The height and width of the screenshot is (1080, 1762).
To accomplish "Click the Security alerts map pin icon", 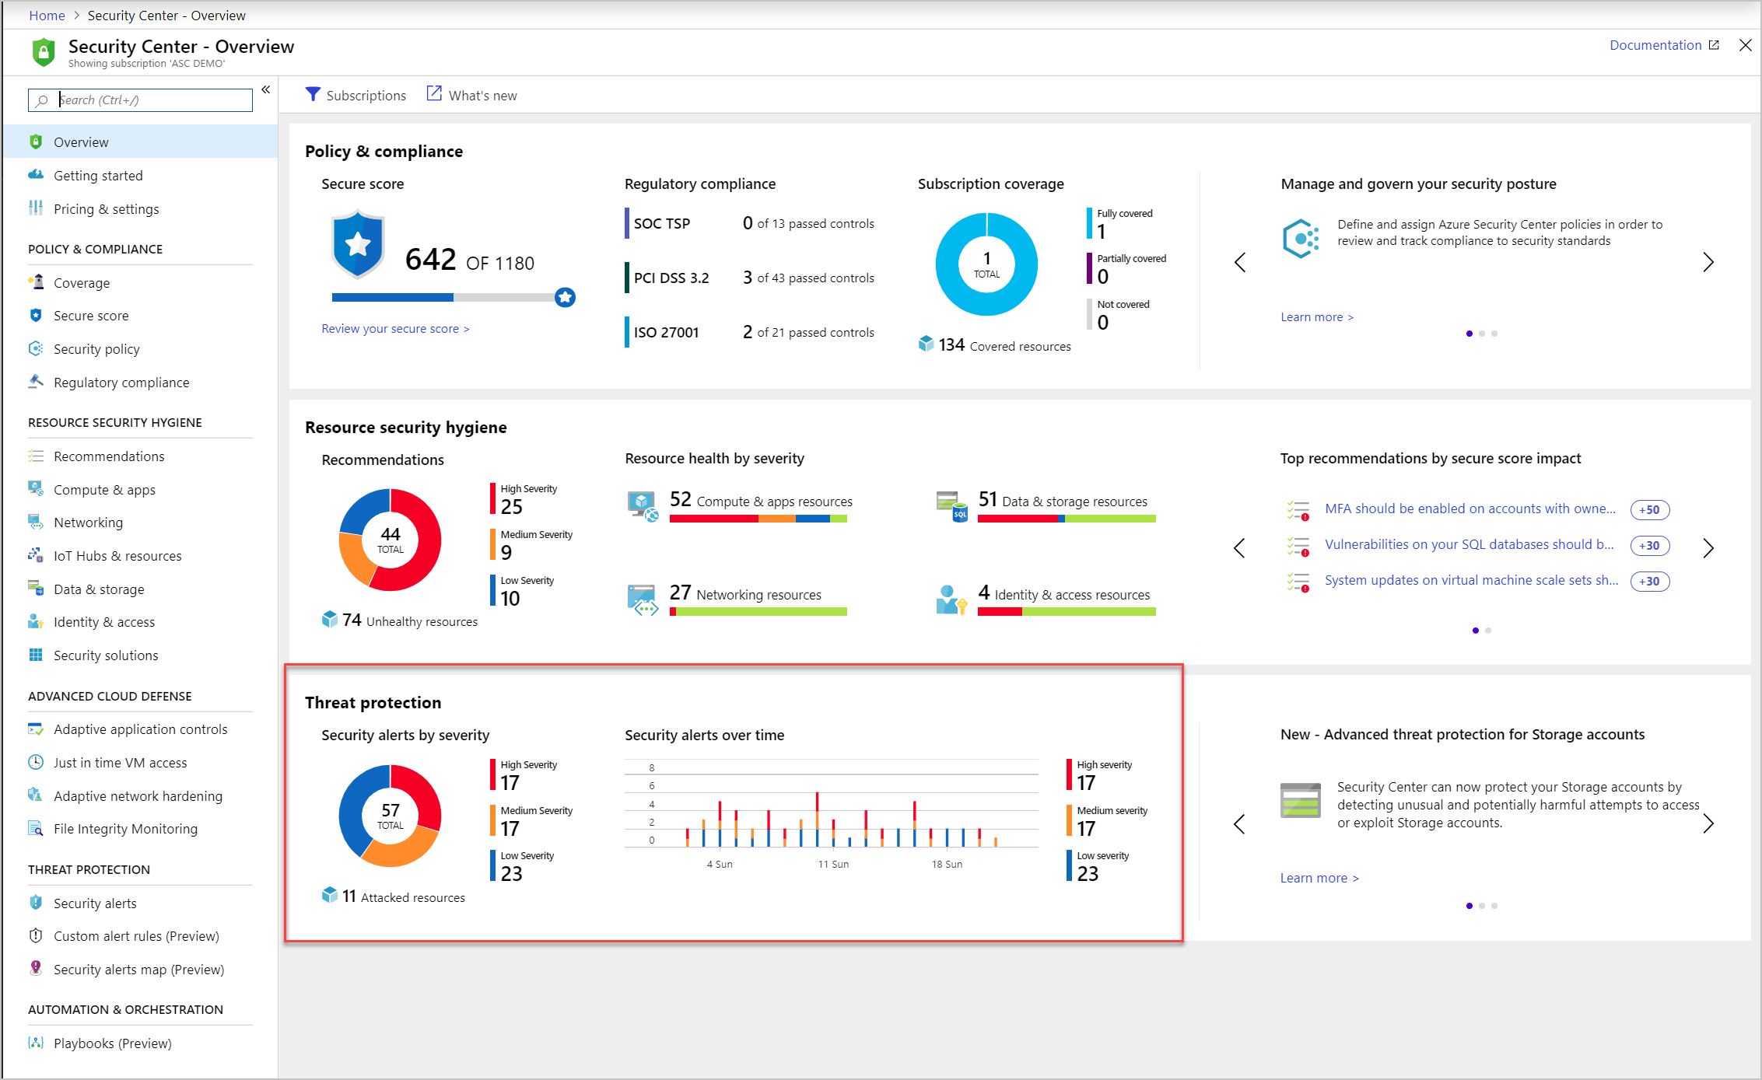I will (x=36, y=968).
